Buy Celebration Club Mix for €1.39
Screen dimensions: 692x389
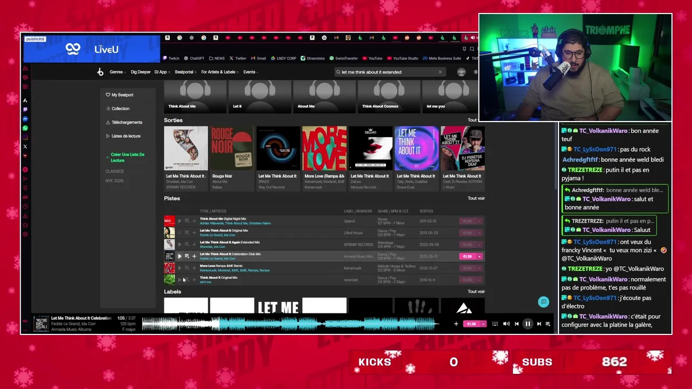click(x=468, y=256)
